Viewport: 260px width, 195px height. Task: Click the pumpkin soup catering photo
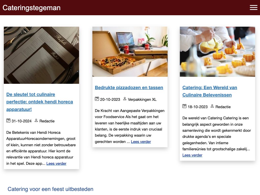tap(217, 52)
